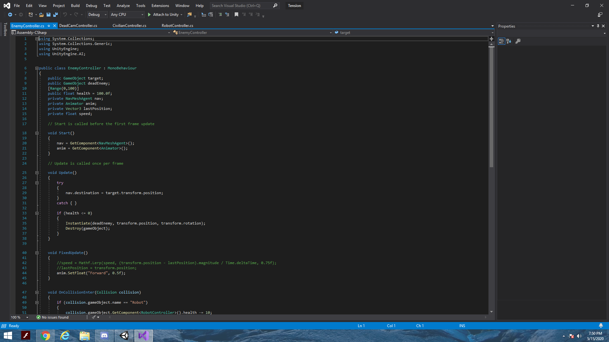
Task: Open the Any CPU platform dropdown
Action: [142, 15]
